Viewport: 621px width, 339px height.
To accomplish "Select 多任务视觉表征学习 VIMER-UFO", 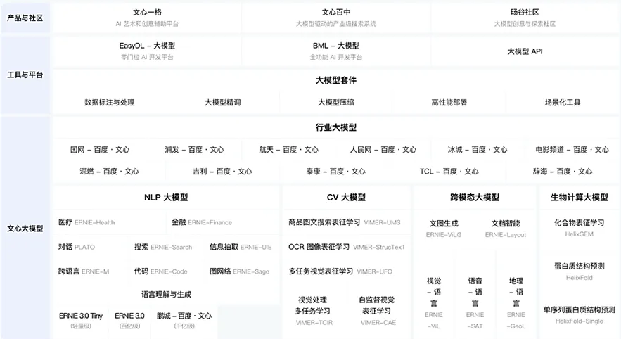I will point(340,271).
